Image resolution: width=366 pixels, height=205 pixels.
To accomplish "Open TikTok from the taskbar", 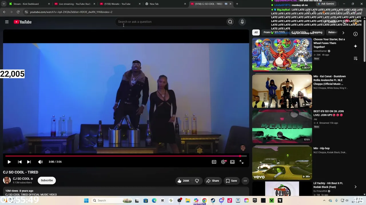I will pyautogui.click(x=230, y=200).
